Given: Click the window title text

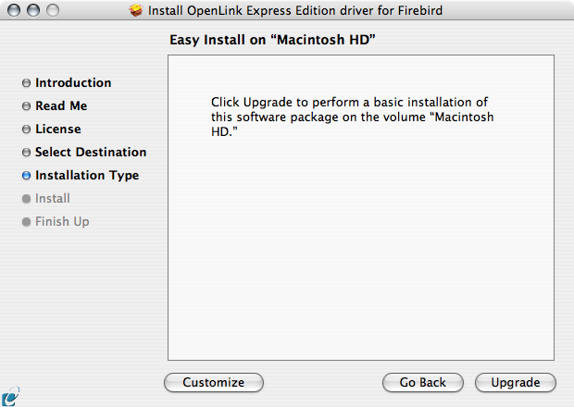Looking at the screenshot, I should click(x=297, y=10).
